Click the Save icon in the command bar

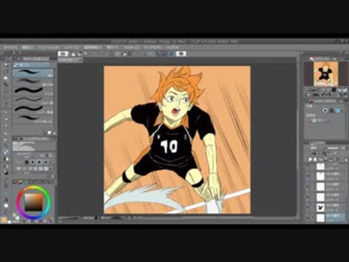coord(86,54)
